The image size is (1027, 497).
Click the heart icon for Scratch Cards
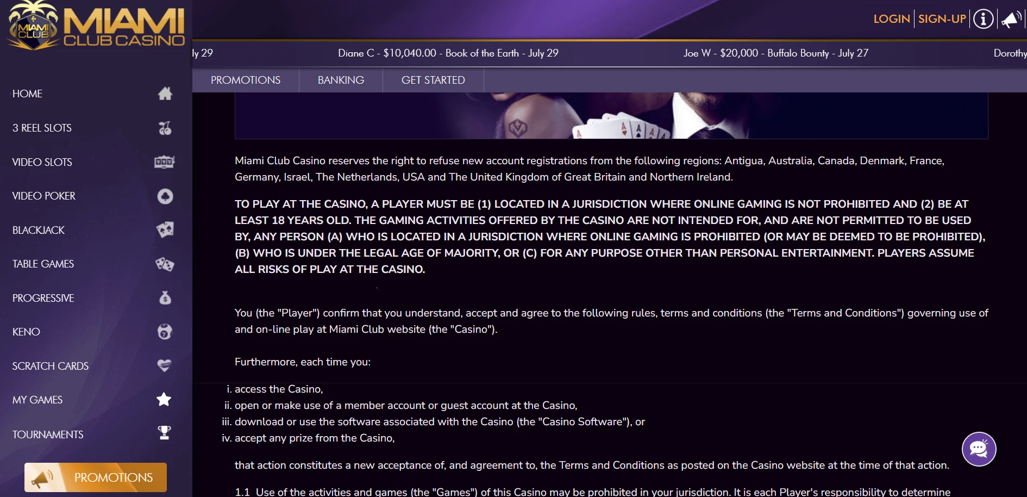click(x=165, y=365)
